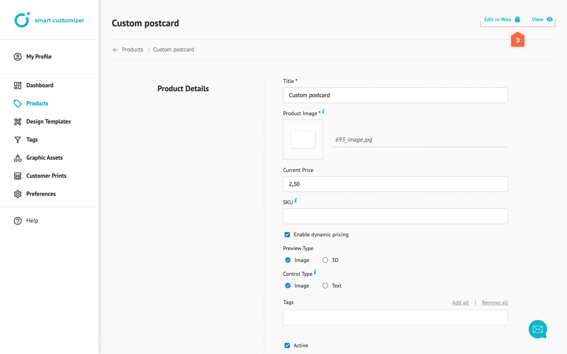Open Preferences menu item

click(x=41, y=194)
